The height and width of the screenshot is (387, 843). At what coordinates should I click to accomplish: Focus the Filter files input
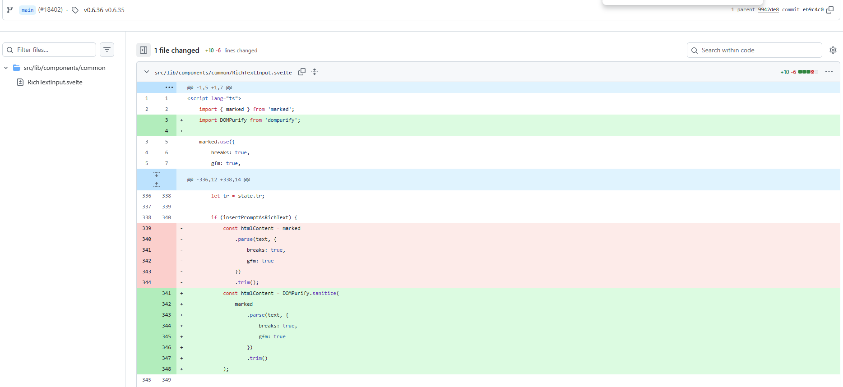(x=49, y=50)
